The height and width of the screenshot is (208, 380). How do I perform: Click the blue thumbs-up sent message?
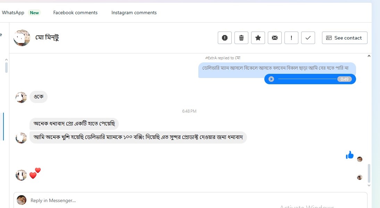click(x=349, y=155)
